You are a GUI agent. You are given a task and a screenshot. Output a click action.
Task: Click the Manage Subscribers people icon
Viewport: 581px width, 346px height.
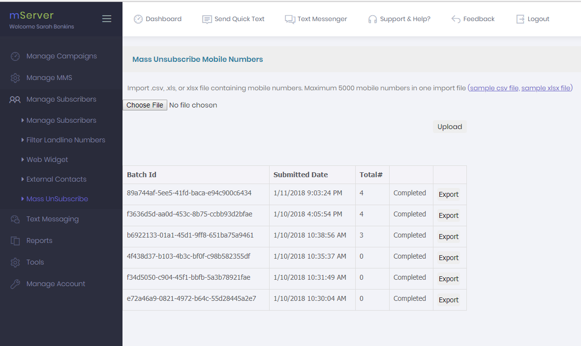pos(15,100)
